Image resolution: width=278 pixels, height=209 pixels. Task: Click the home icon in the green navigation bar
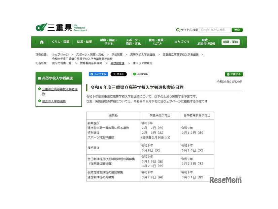pos(42,41)
